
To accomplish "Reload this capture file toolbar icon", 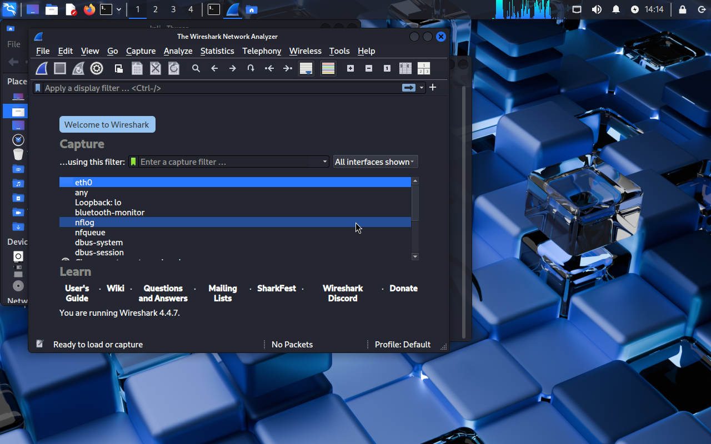I will (x=174, y=68).
